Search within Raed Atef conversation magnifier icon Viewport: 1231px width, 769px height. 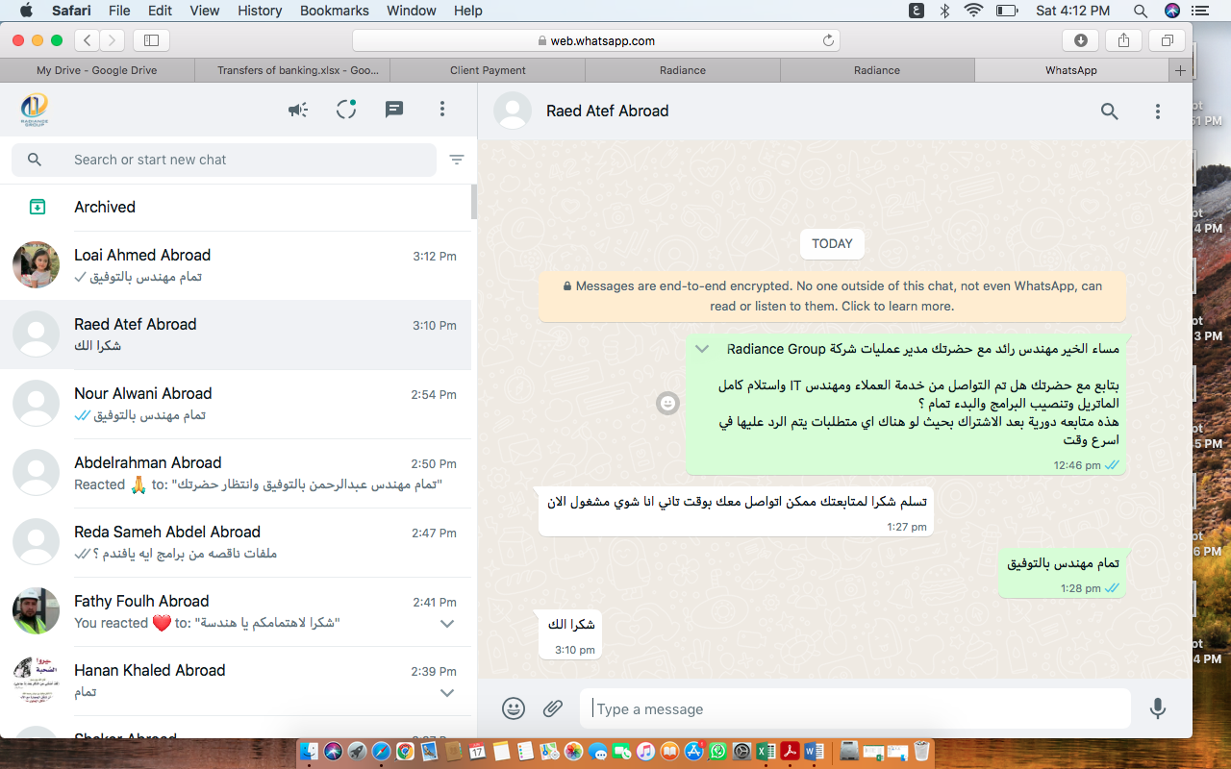pyautogui.click(x=1110, y=112)
